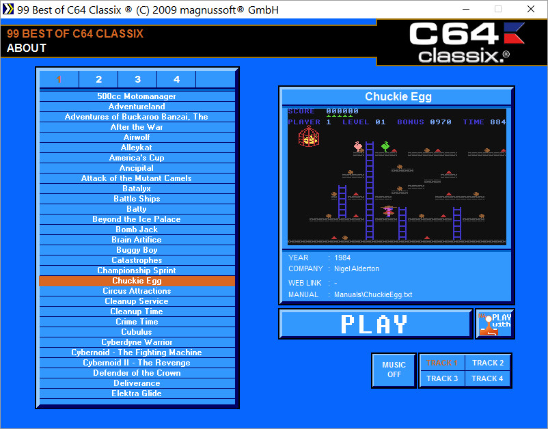Image resolution: width=548 pixels, height=429 pixels.
Task: Pick America's Cup in the list
Action: pos(137,158)
